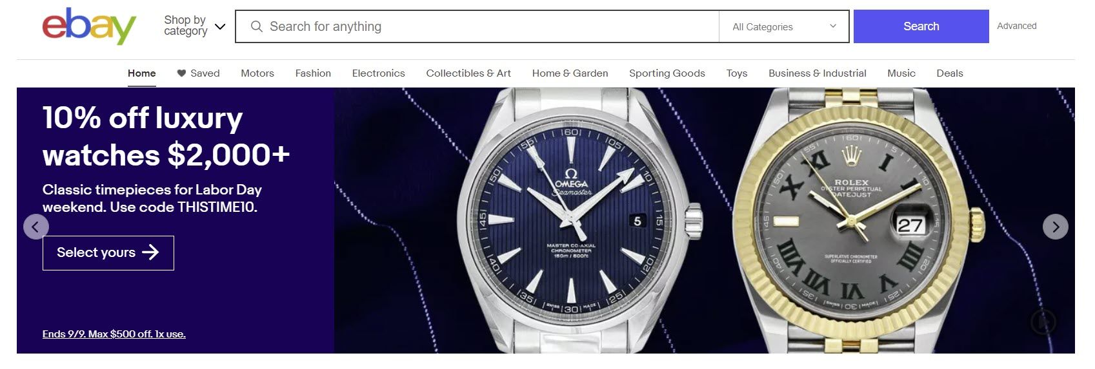This screenshot has height=369, width=1095.
Task: Click the Search for anything field
Action: coord(477,26)
